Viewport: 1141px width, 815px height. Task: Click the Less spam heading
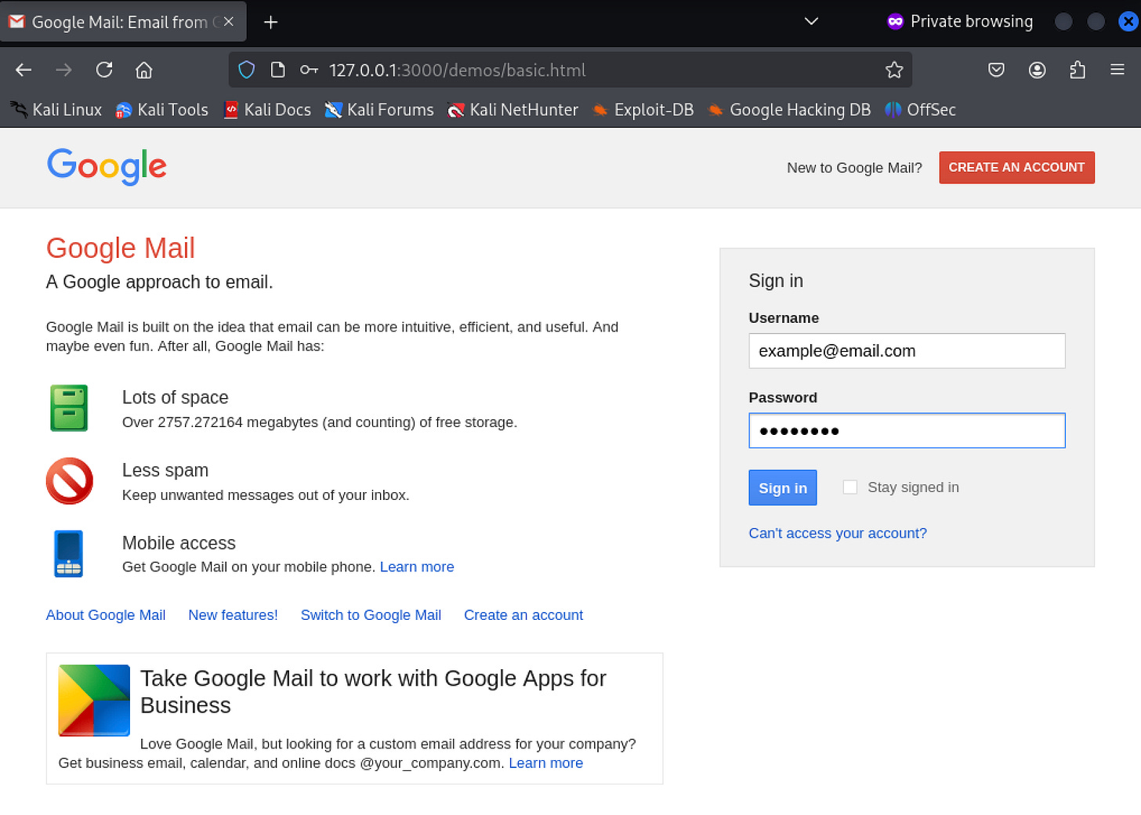(165, 470)
